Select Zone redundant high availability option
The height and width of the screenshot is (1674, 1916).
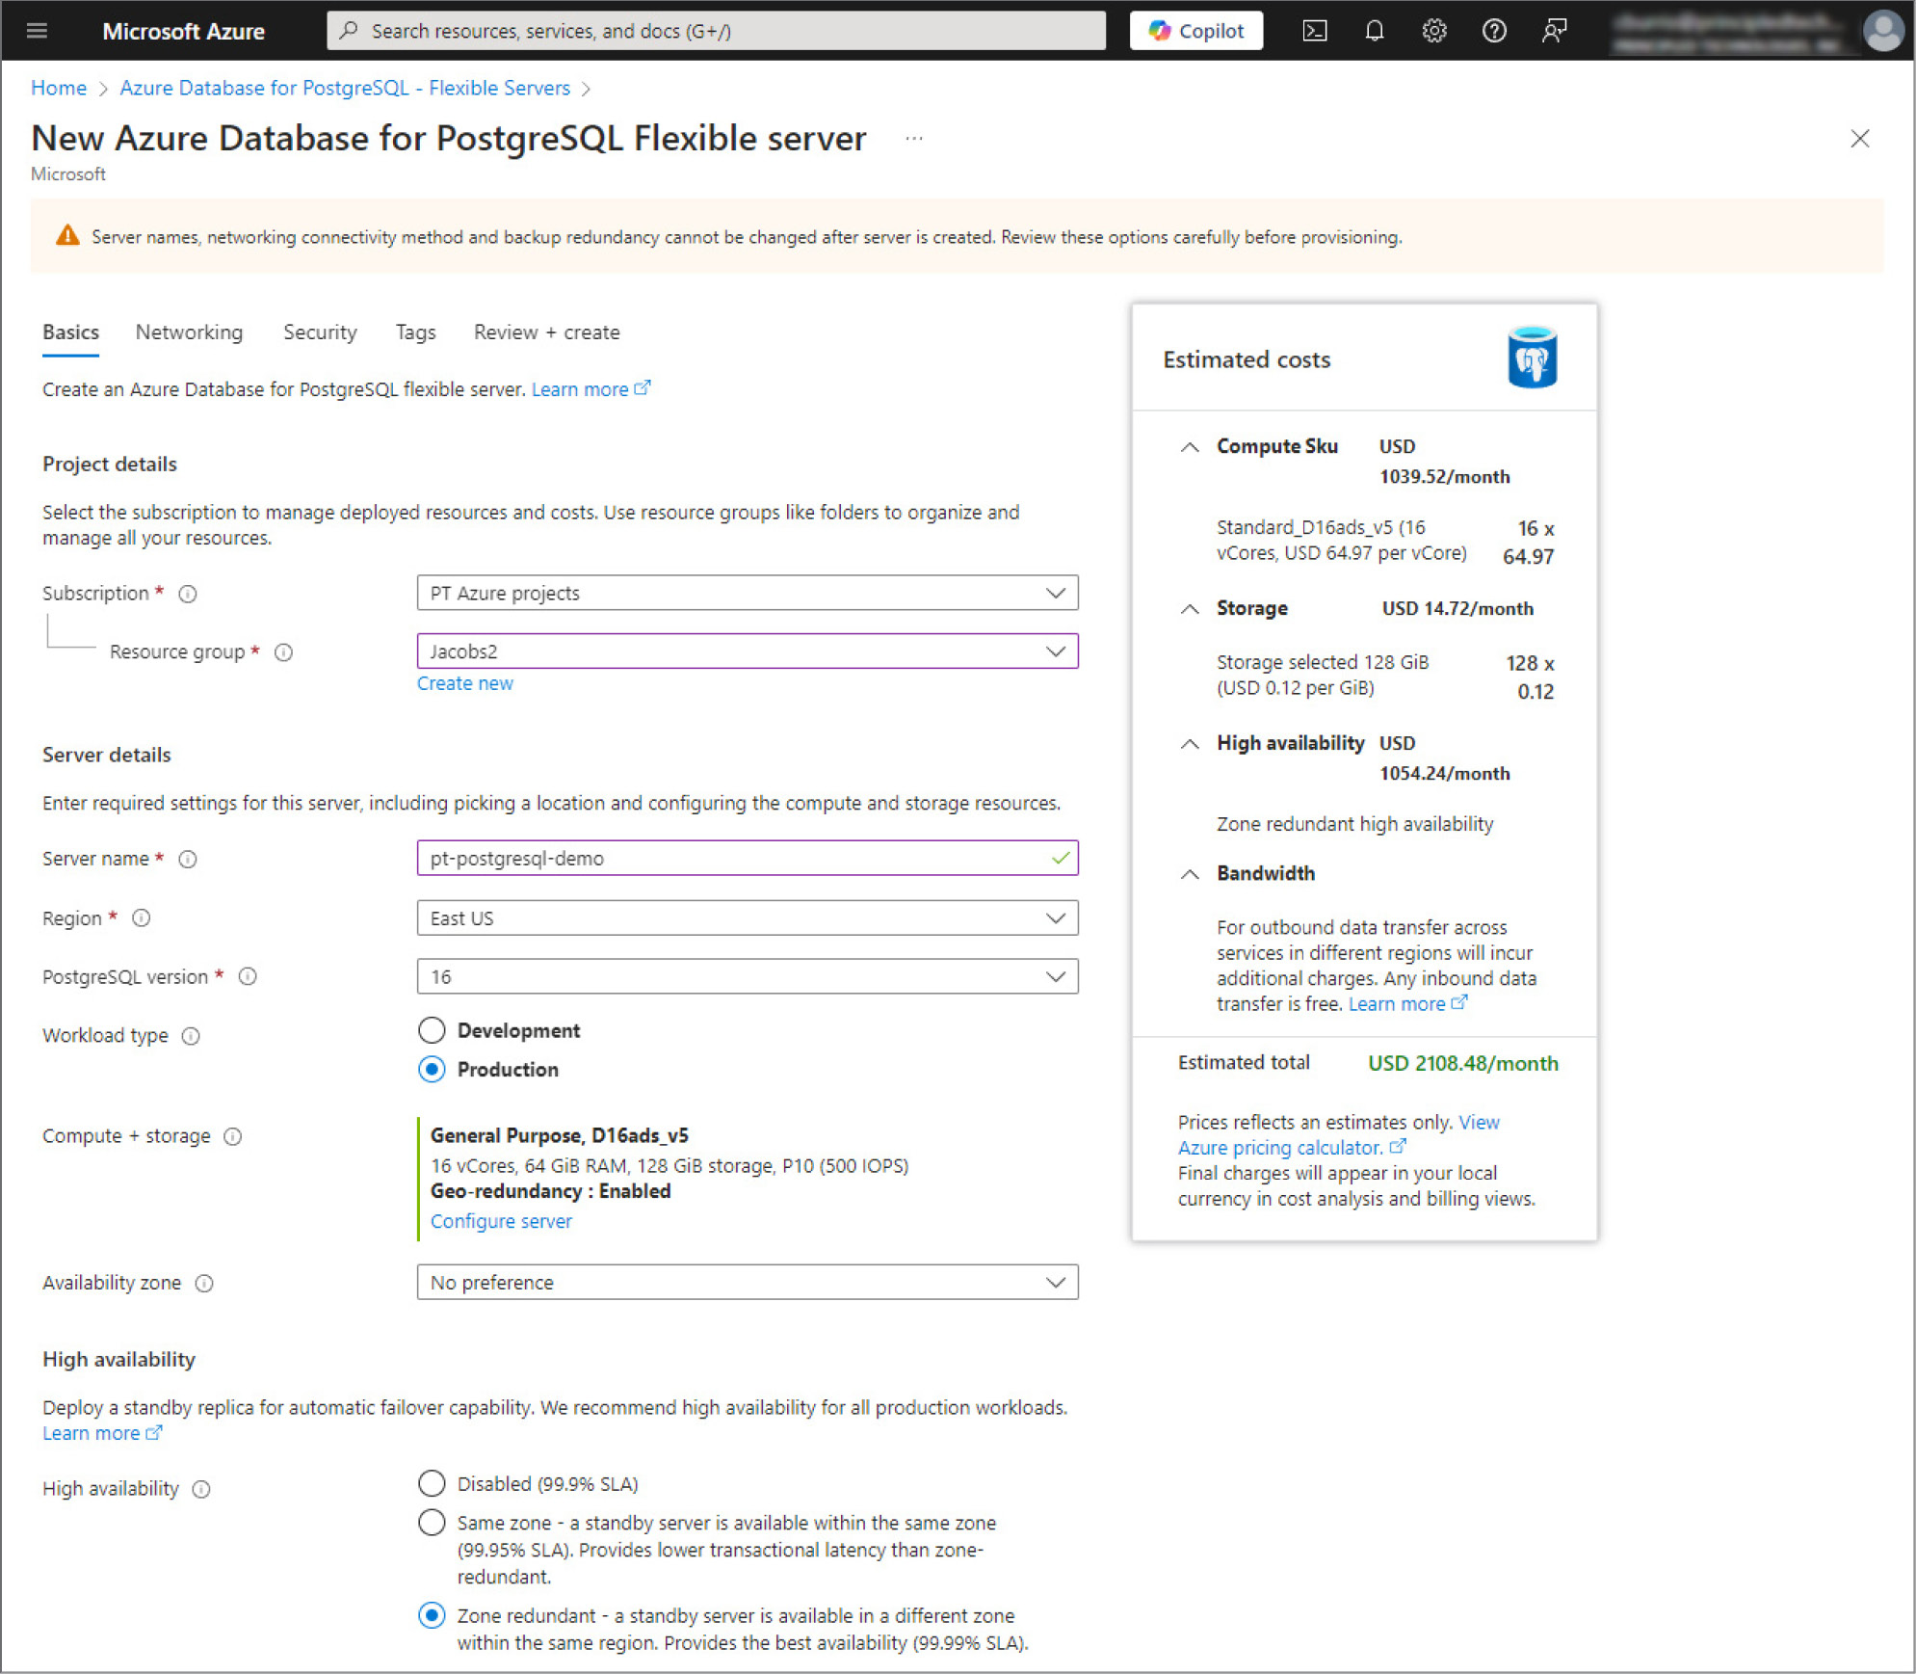click(x=432, y=1616)
